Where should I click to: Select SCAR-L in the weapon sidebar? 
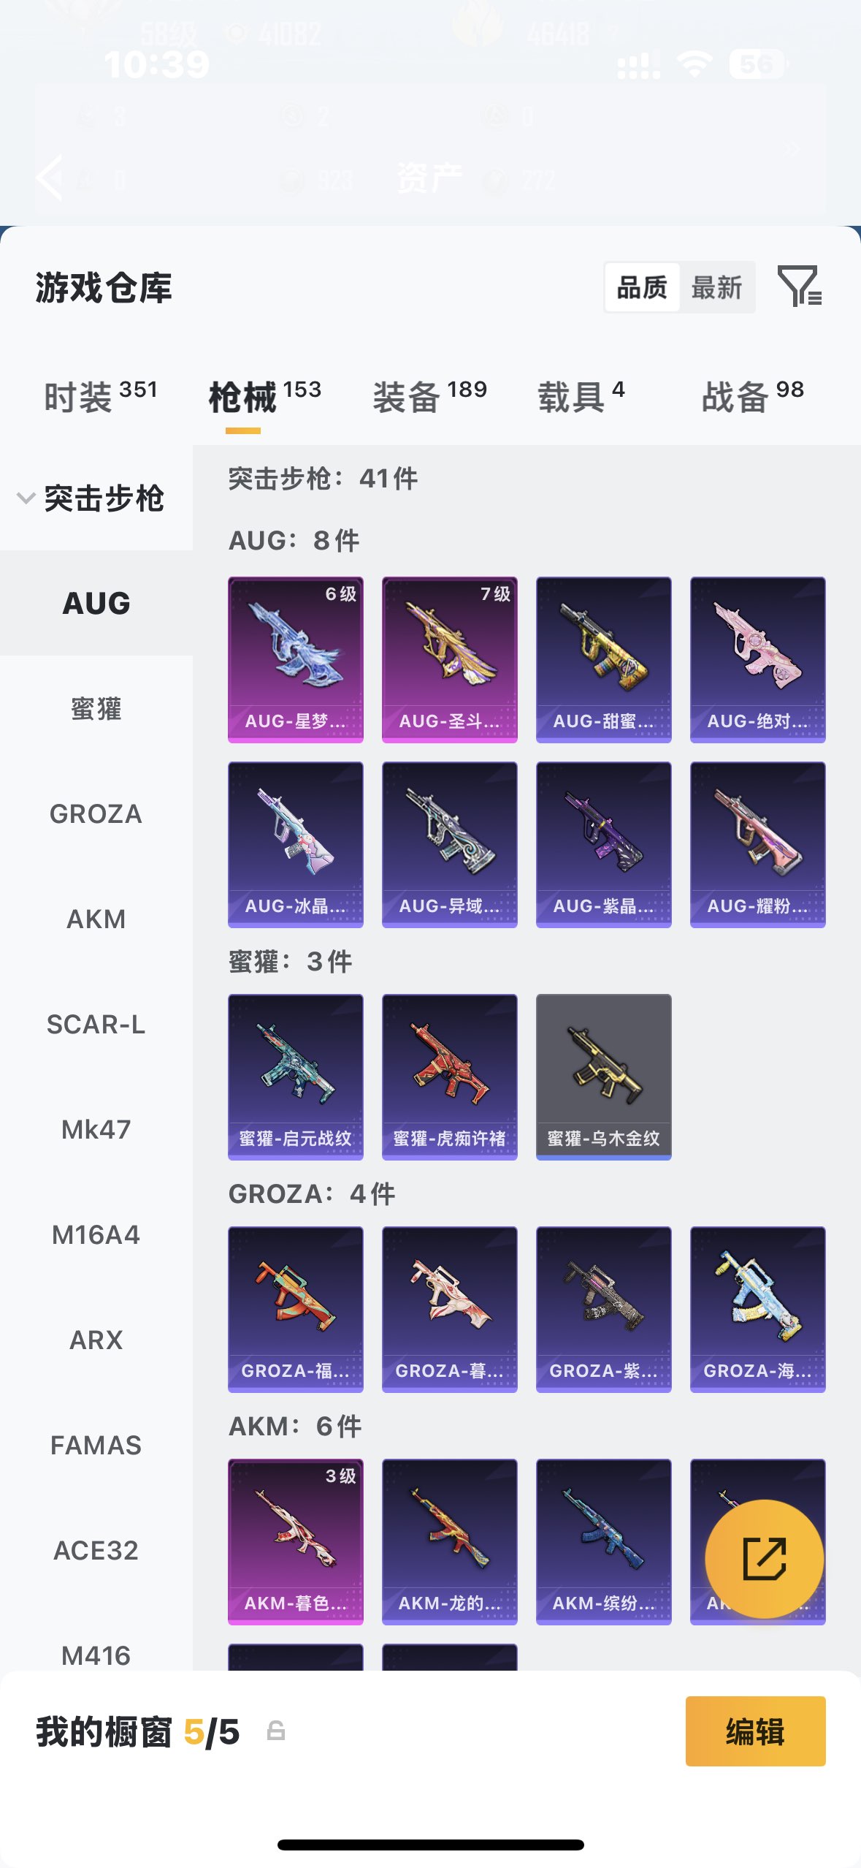96,1025
